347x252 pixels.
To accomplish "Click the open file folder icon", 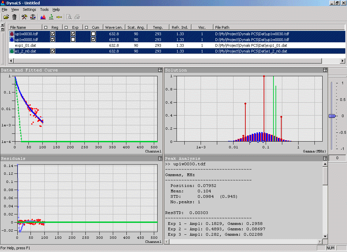I will click(6, 17).
